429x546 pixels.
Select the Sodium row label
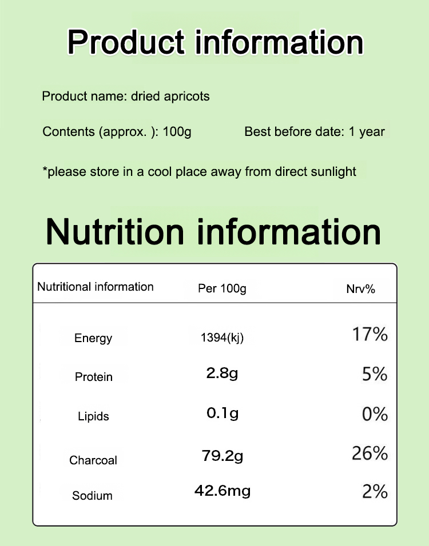tap(92, 496)
